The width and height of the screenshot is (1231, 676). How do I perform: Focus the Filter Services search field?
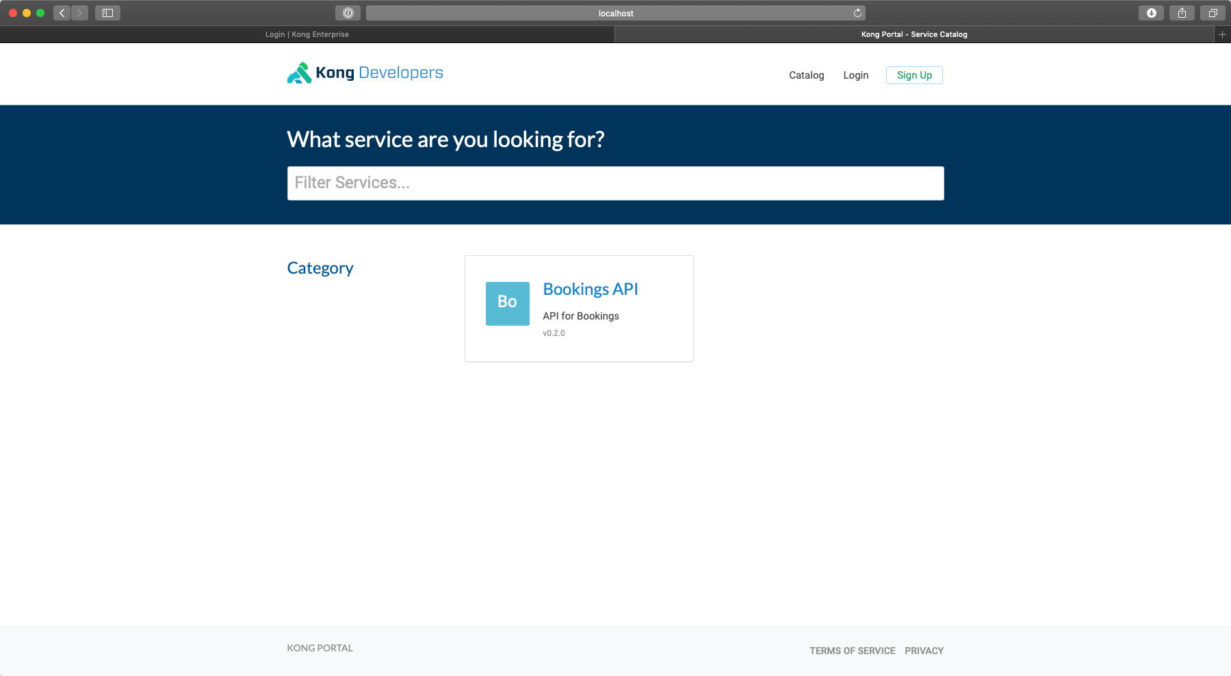pyautogui.click(x=615, y=183)
